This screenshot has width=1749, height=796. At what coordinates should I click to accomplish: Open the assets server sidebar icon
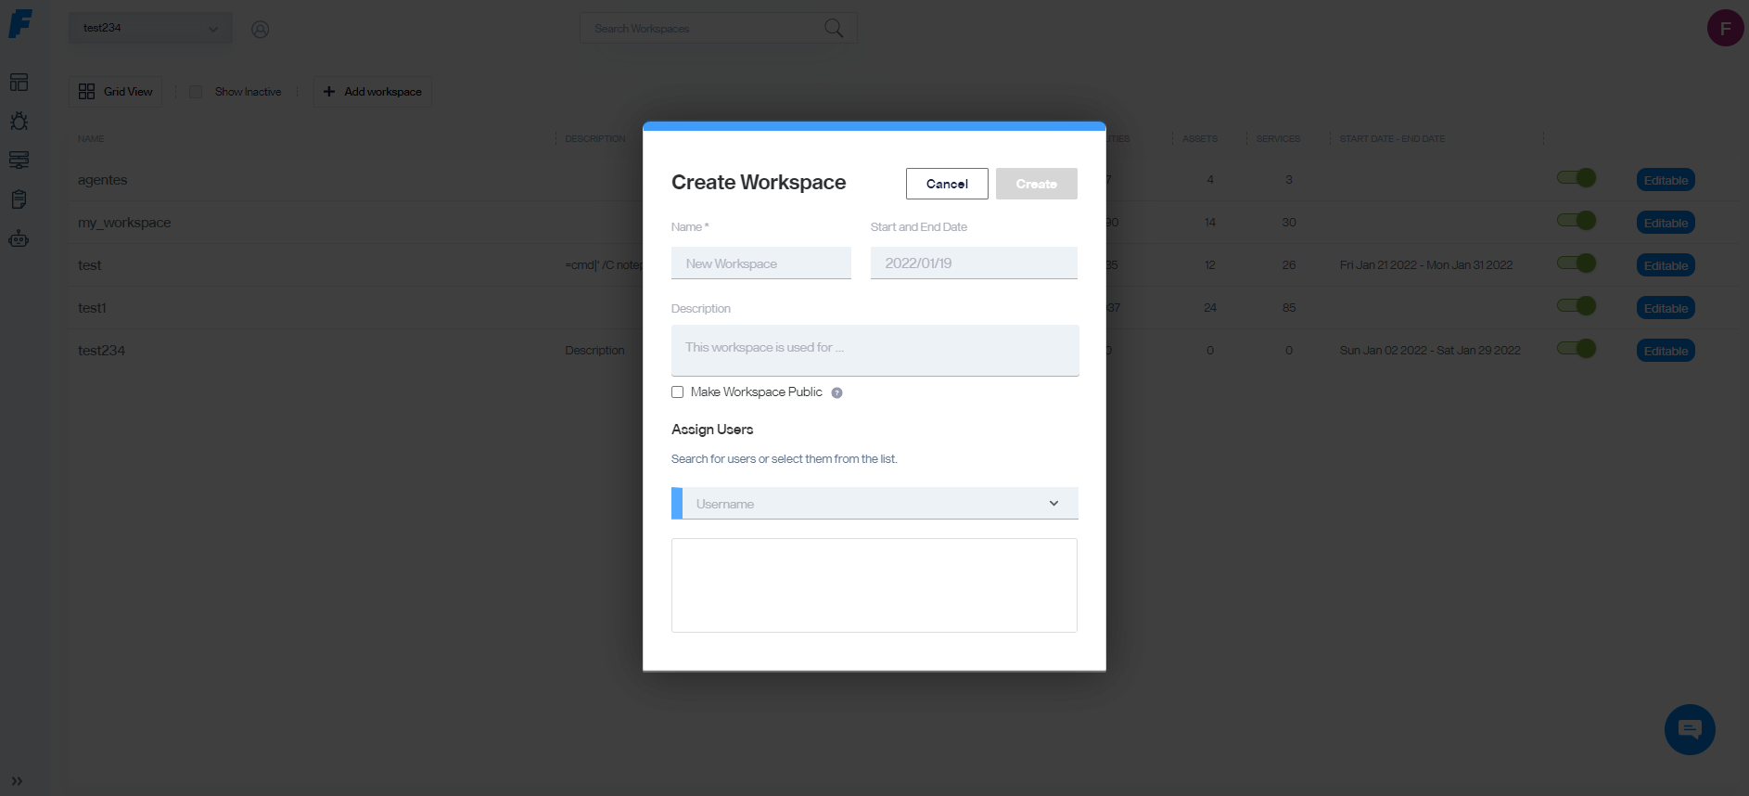(19, 160)
